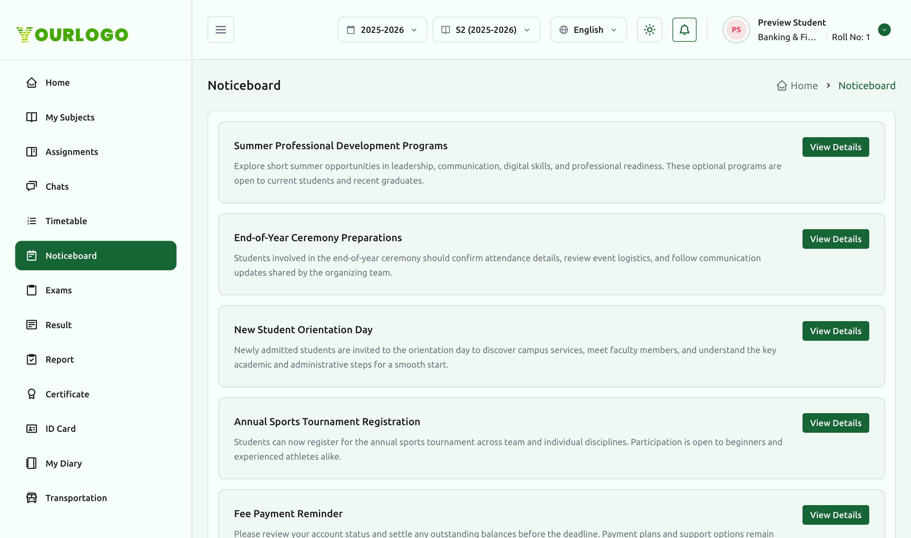Image resolution: width=911 pixels, height=538 pixels.
Task: Click the home icon in the breadcrumb
Action: [x=782, y=86]
